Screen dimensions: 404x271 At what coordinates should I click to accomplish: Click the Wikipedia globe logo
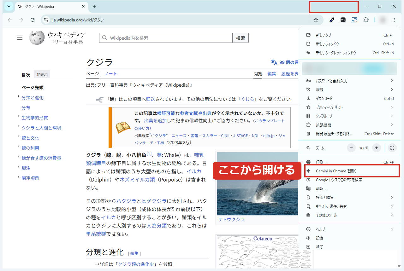(x=37, y=37)
